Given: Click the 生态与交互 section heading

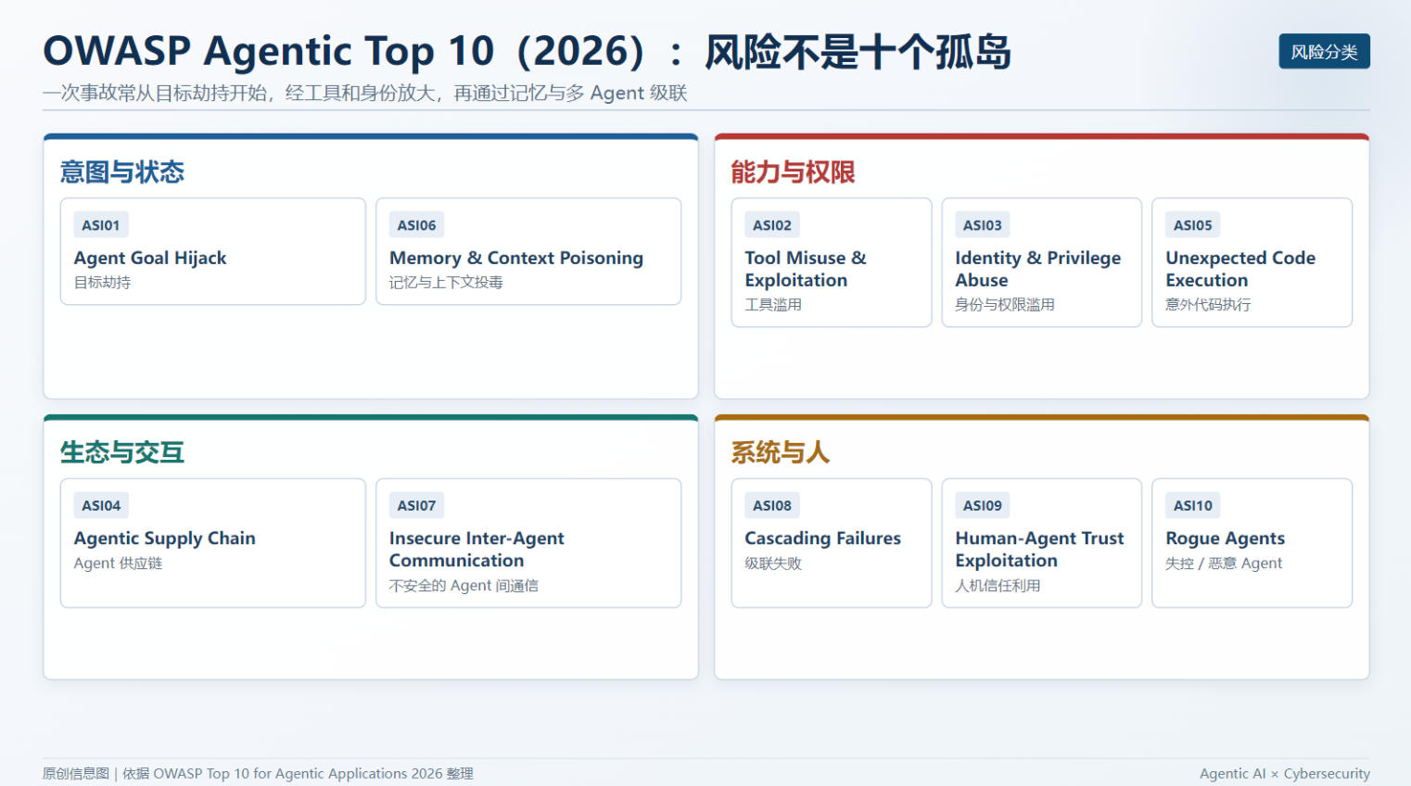Looking at the screenshot, I should coord(122,452).
